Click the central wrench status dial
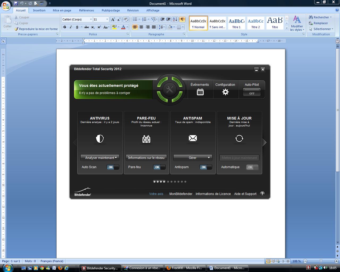This screenshot has height=272, width=340. pyautogui.click(x=170, y=90)
